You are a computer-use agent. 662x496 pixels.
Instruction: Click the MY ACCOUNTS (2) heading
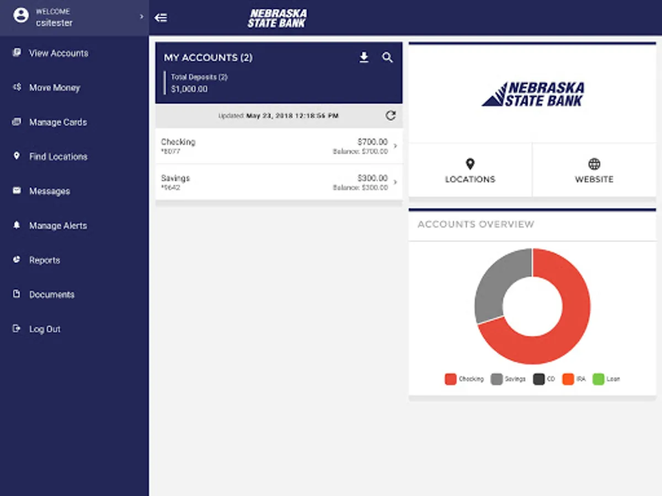[208, 57]
